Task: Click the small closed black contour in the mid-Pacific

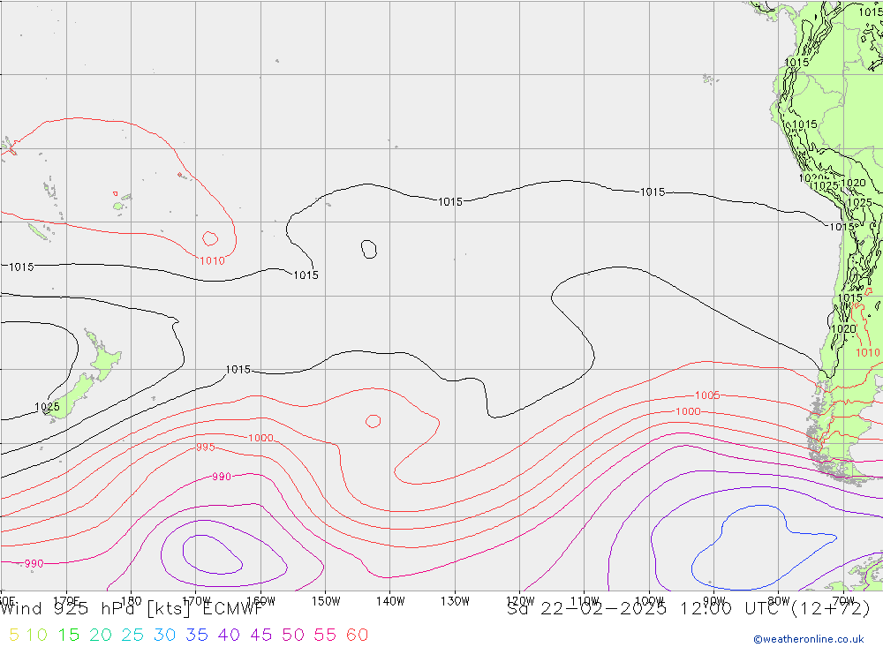Action: click(x=369, y=249)
